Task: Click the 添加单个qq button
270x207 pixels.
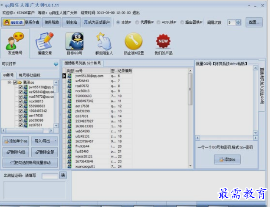Action: pos(16,141)
